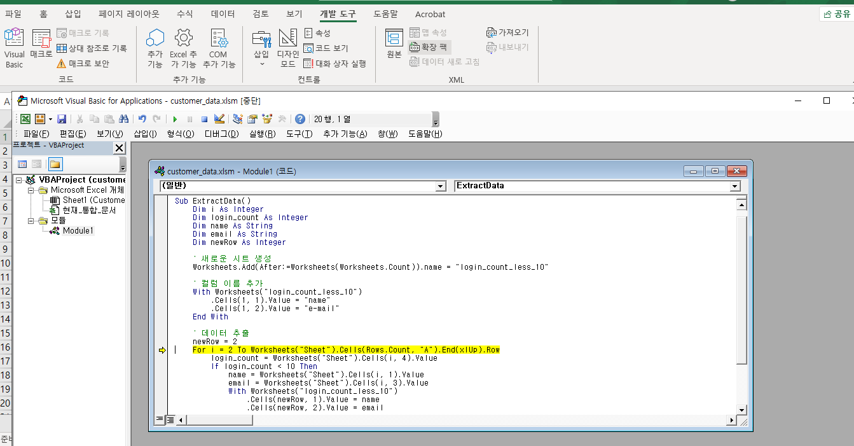Open the (일반) object dropdown
Screen dimensions: 854x446
click(441, 186)
